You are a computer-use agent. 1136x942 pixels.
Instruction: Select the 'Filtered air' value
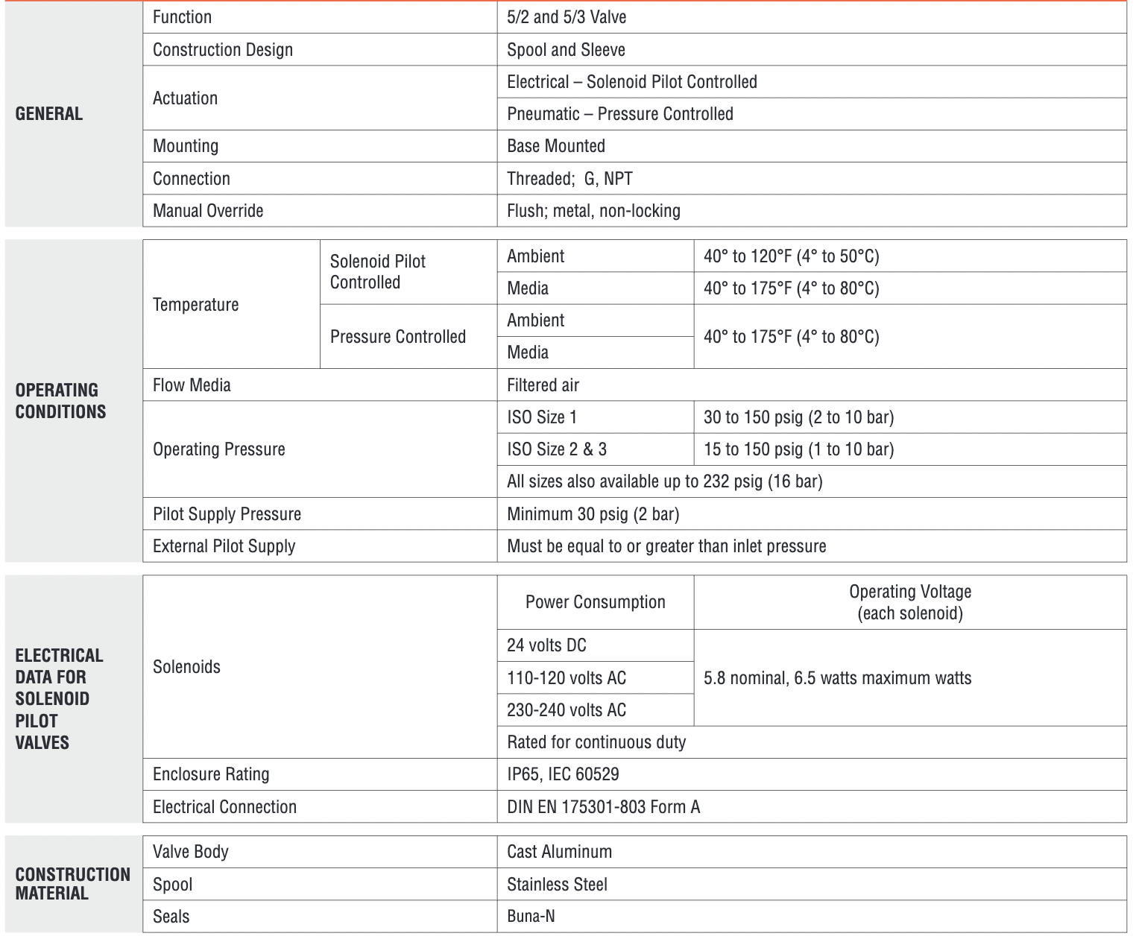tap(543, 385)
